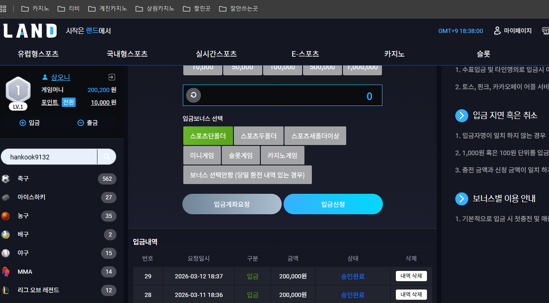Choose 슬롯게임 bonus option
Viewport: 549px width, 303px height.
tap(241, 155)
